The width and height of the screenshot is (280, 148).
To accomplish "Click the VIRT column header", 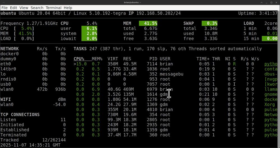I will click(x=113, y=59).
